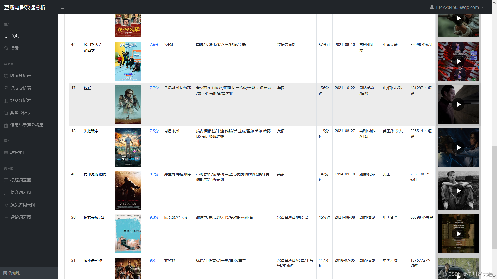Click the scrollbar up arrow
This screenshot has width=497, height=279.
click(x=494, y=2)
